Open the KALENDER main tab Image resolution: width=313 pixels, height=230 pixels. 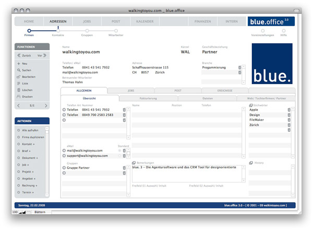[145, 21]
